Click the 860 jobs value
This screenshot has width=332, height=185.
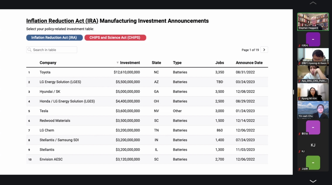pyautogui.click(x=219, y=130)
